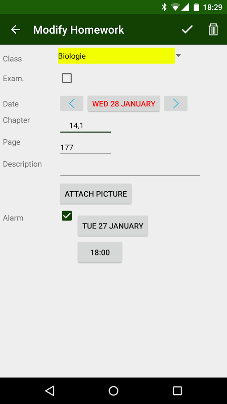Edit the Page field 177
The width and height of the screenshot is (227, 404).
(85, 148)
